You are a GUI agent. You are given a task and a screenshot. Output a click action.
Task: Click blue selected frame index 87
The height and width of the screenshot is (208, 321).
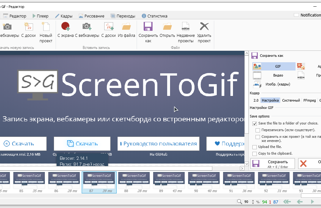[276, 202]
